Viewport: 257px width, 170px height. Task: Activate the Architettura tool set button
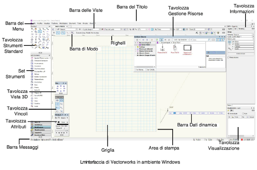(x=40, y=125)
